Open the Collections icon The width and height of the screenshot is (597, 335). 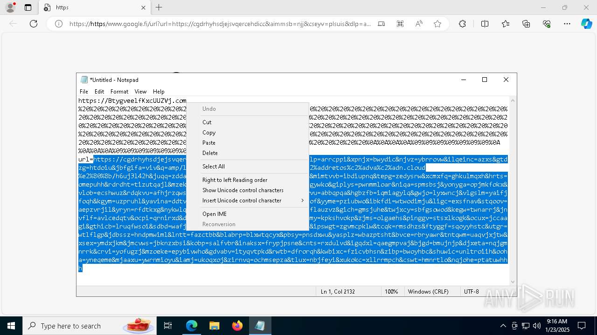(x=526, y=24)
